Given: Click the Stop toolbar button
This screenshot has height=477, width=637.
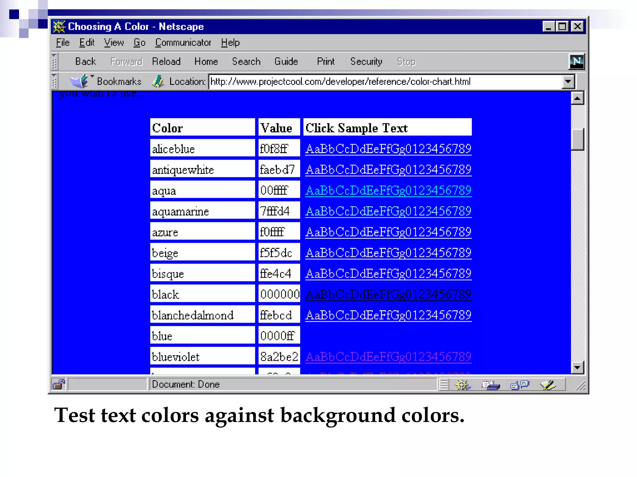Looking at the screenshot, I should pyautogui.click(x=406, y=61).
